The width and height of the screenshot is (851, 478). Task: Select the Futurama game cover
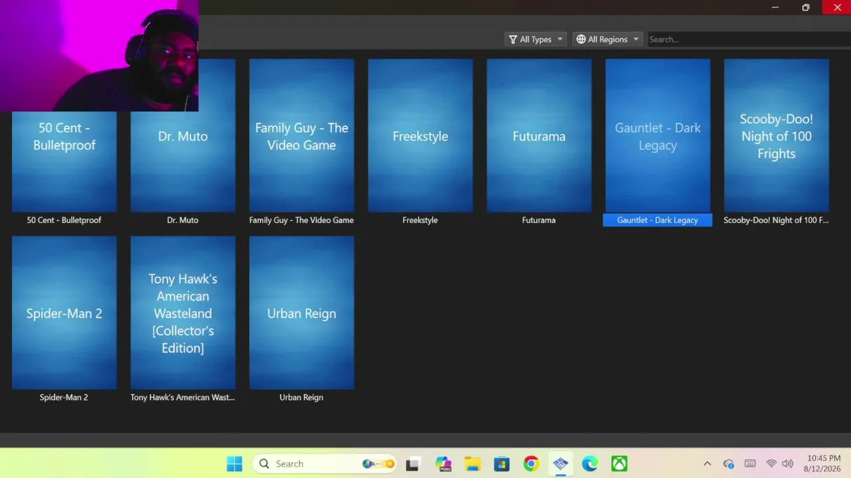539,136
